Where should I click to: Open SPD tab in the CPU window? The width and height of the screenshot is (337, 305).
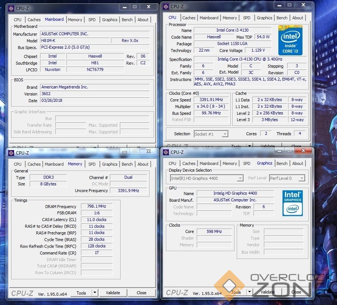pyautogui.click(x=246, y=18)
